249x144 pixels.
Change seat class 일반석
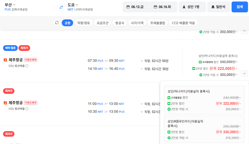pyautogui.click(x=219, y=7)
